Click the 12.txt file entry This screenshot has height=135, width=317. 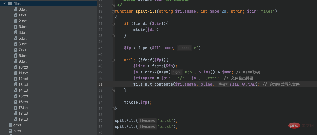point(23,79)
